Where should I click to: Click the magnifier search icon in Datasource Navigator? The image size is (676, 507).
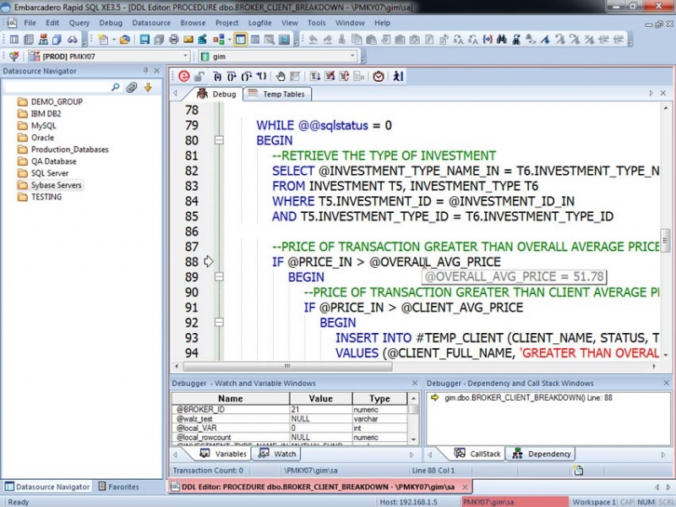point(116,87)
